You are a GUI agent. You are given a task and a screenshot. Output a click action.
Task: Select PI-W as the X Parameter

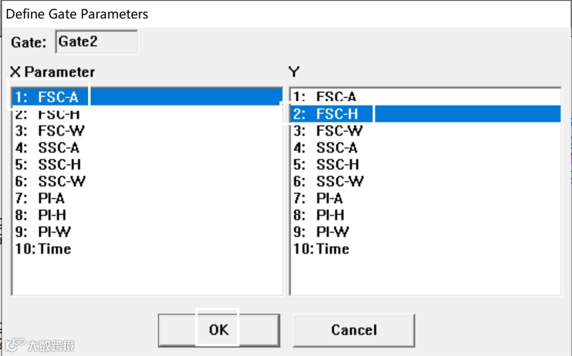coord(54,232)
